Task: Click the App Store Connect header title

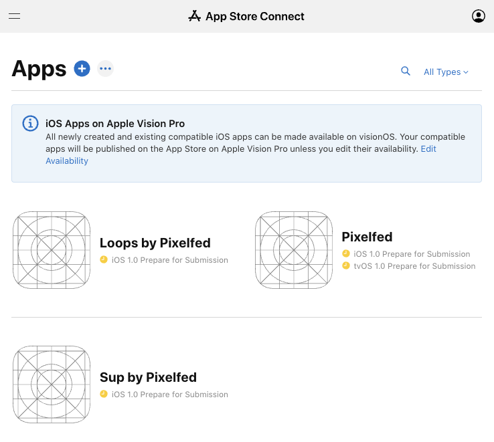Action: (x=255, y=16)
